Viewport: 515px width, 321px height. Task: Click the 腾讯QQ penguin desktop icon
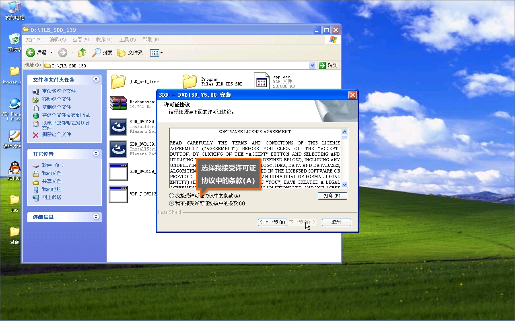14,168
